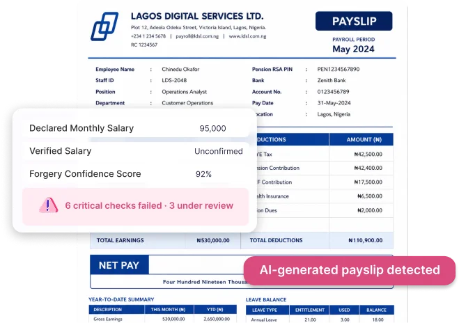Select the ₦17,500.00 contribution amount

coord(368,182)
